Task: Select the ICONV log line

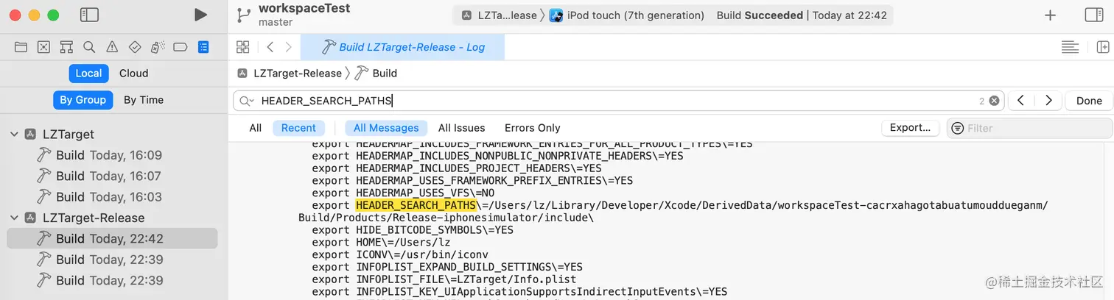Action: tap(400, 254)
